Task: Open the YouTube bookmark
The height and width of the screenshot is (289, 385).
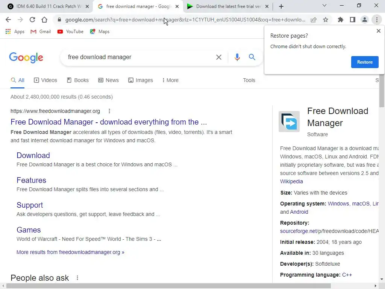Action: pyautogui.click(x=70, y=32)
